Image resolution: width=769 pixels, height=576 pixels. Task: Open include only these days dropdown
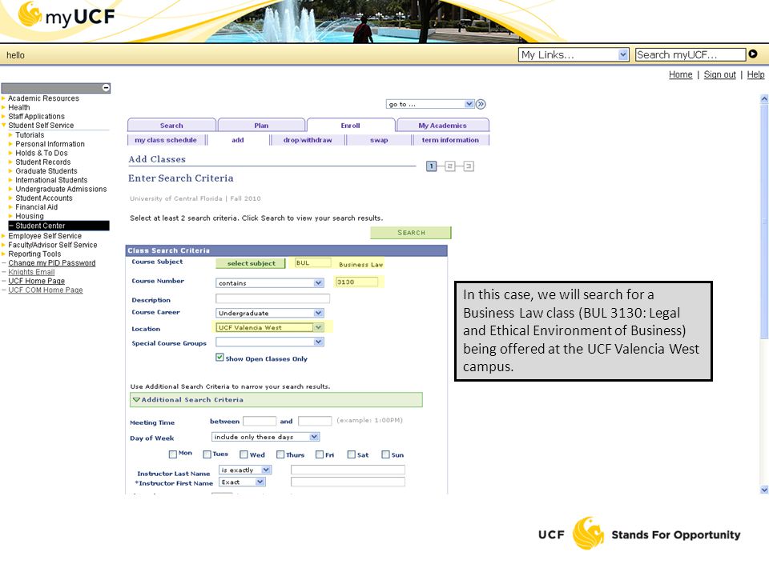(265, 437)
